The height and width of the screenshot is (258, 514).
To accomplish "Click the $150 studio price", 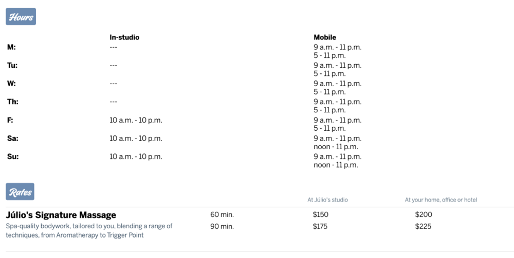I will pos(320,215).
